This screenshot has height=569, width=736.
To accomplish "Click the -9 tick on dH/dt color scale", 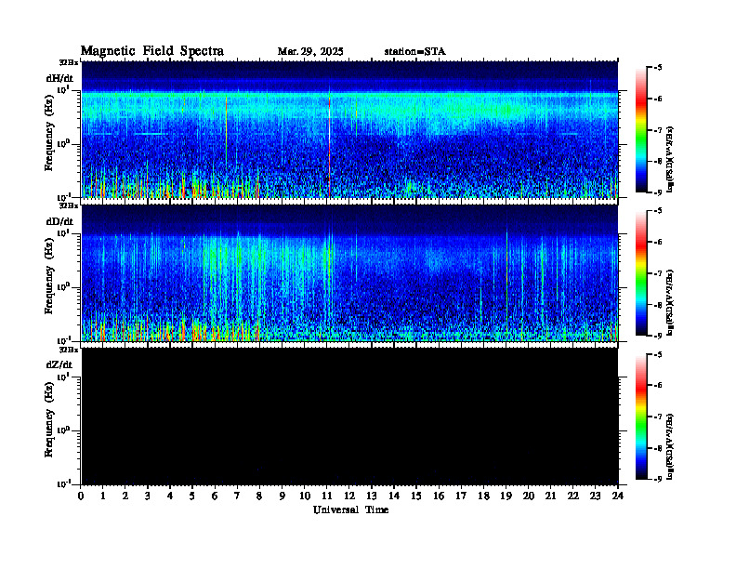I will tap(658, 192).
